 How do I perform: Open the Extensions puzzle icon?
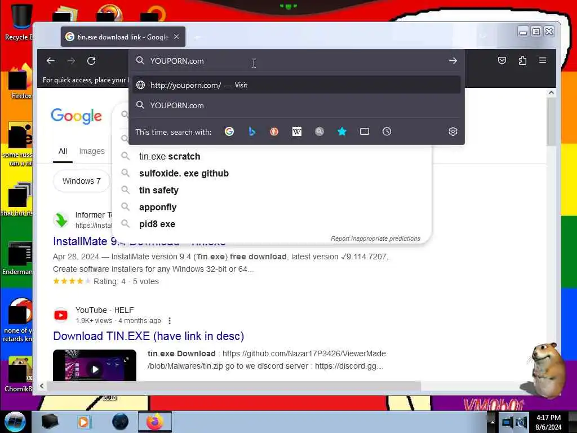(x=522, y=60)
